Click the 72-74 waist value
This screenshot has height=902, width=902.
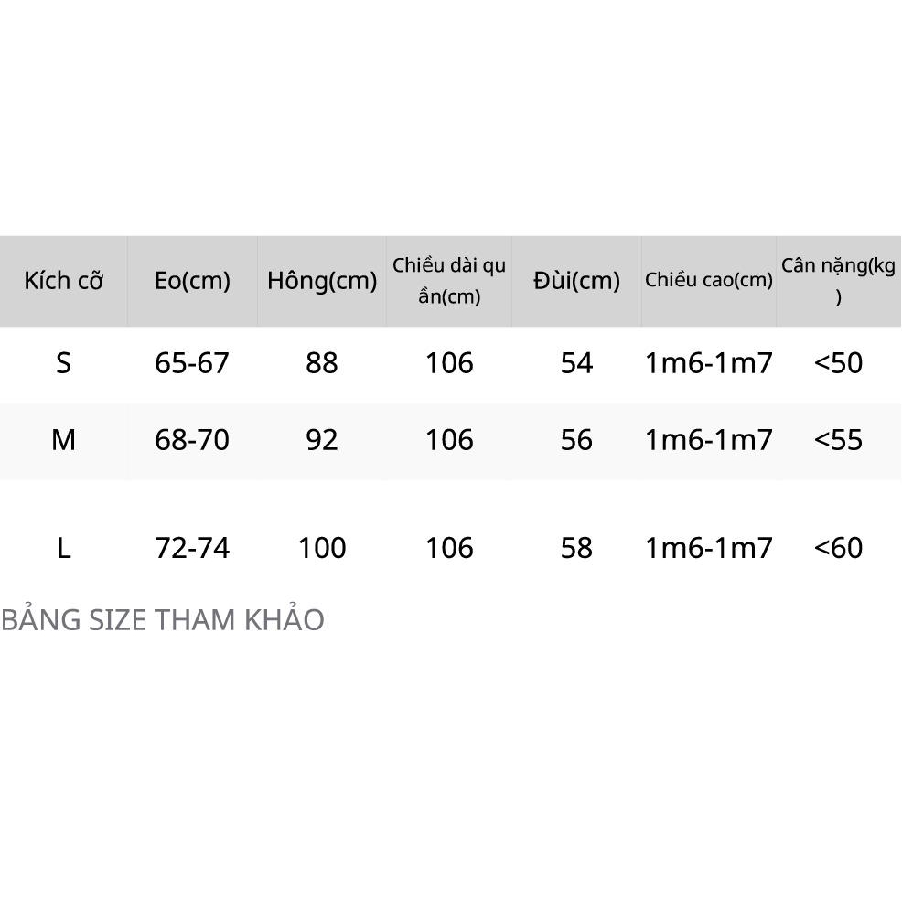[x=192, y=548]
